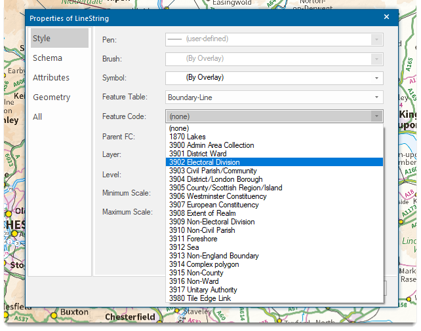
Task: Pick 3907 European Constituency
Action: (x=274, y=205)
